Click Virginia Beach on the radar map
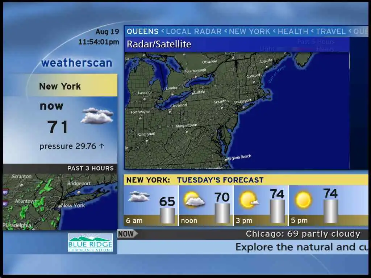Screen dimensions: 371x278 pos(239,157)
